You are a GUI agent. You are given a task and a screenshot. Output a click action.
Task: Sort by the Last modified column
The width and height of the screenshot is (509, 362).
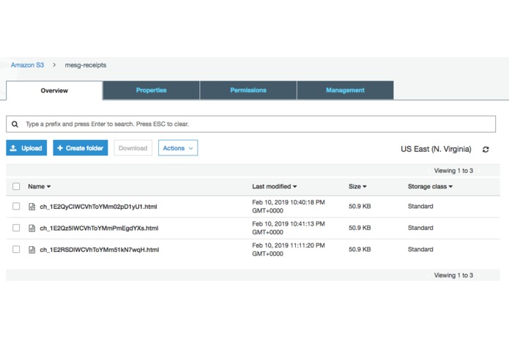pyautogui.click(x=275, y=186)
